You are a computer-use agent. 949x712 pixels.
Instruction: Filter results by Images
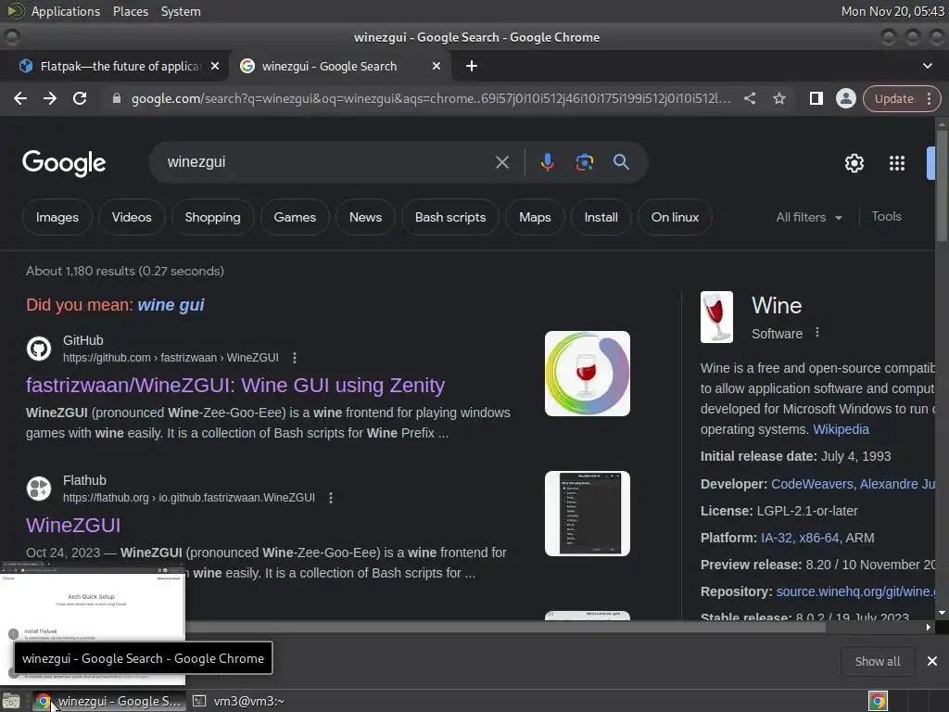57,217
